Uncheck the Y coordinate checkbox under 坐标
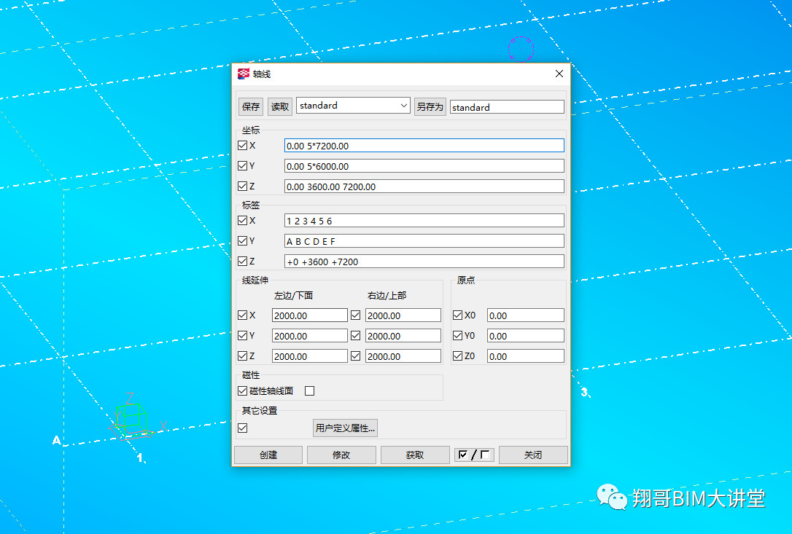 point(241,165)
